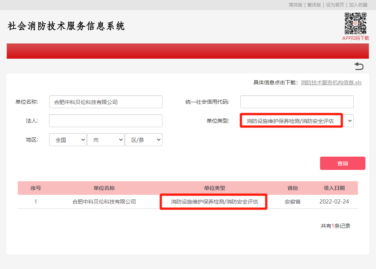
Task: Open the 全国 region dropdown
Action: [68, 140]
